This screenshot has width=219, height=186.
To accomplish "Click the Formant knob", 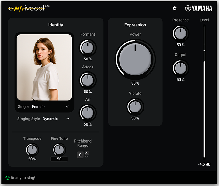I will 88,48.
